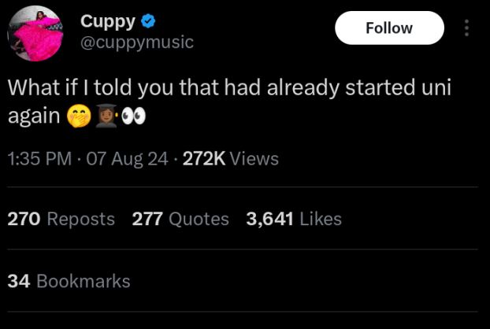Viewport: 490px width, 329px height.
Task: Click the Cuppy display name
Action: [107, 21]
